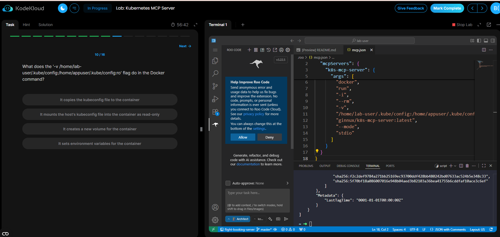Viewport: 500px width, 237px height.
Task: Toggle dark mode moon button
Action: [63, 8]
